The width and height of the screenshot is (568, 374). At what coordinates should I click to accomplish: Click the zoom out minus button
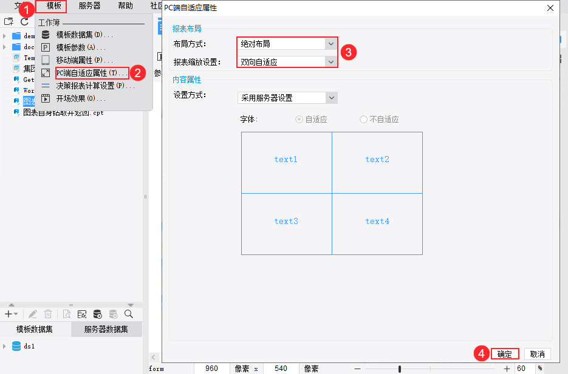[358, 369]
